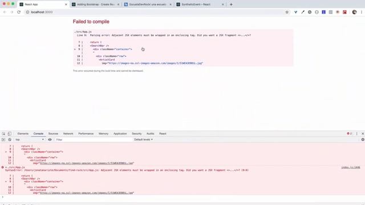Go back with the browser back arrow
The width and height of the screenshot is (365, 205).
point(5,12)
